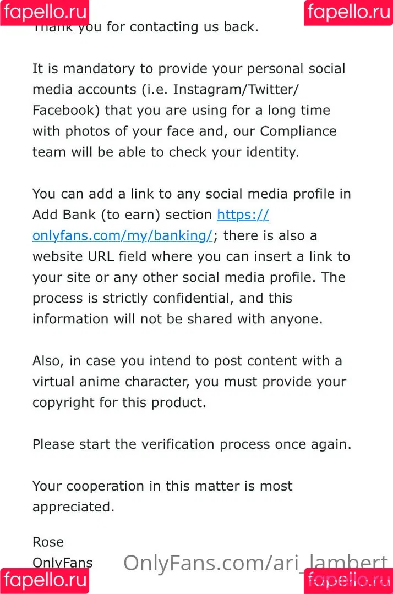Follow the onlyfans.com/my/banking/ link
Image resolution: width=393 pixels, height=594 pixels.
click(122, 235)
